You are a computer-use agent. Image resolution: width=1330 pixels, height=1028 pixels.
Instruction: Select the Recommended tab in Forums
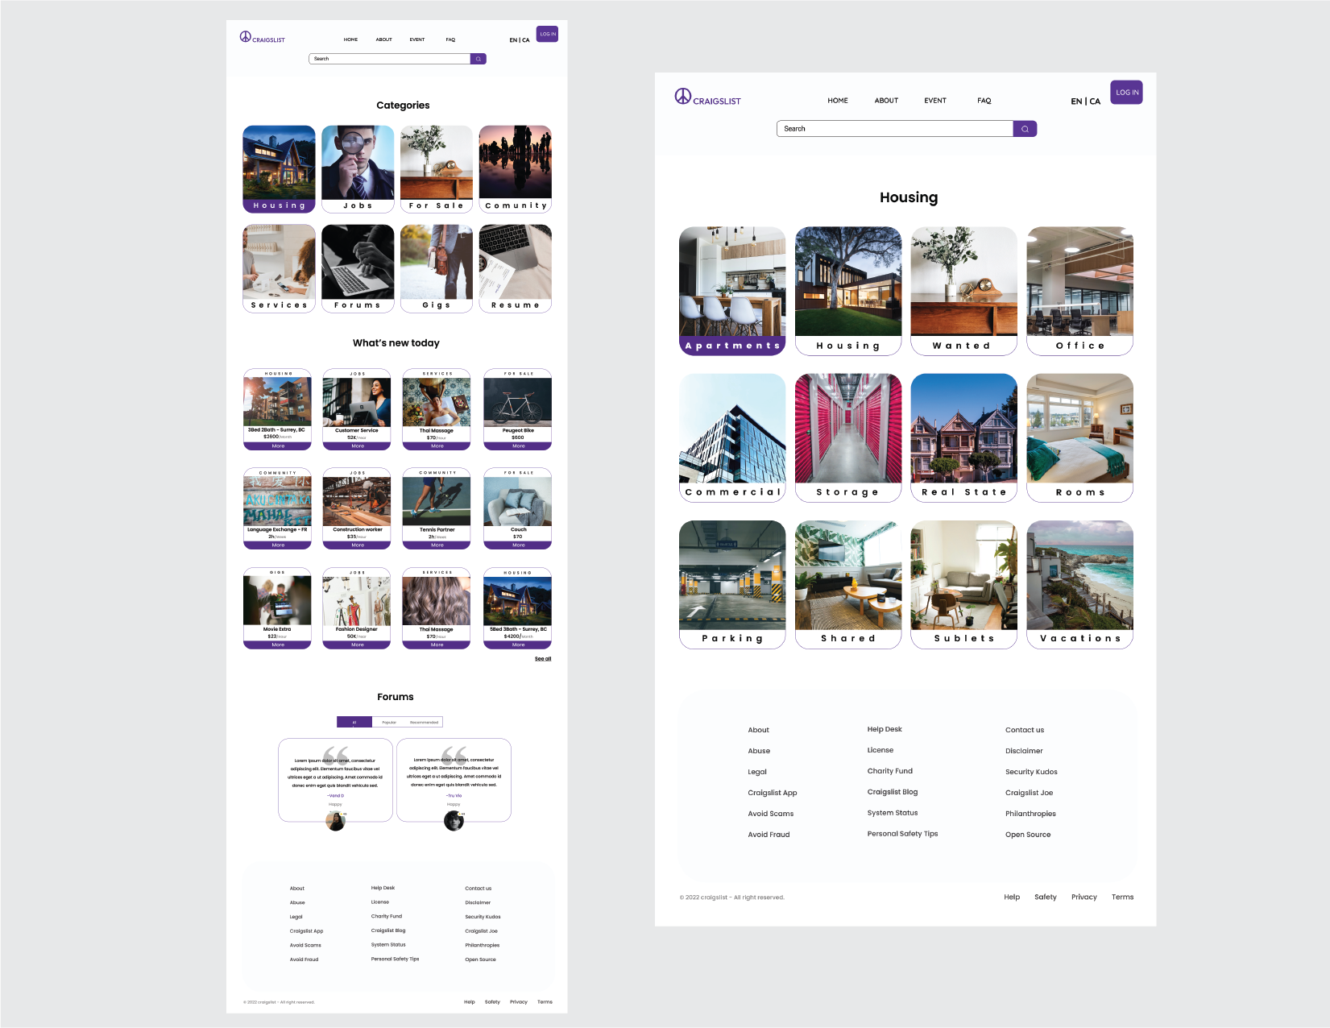(x=425, y=722)
